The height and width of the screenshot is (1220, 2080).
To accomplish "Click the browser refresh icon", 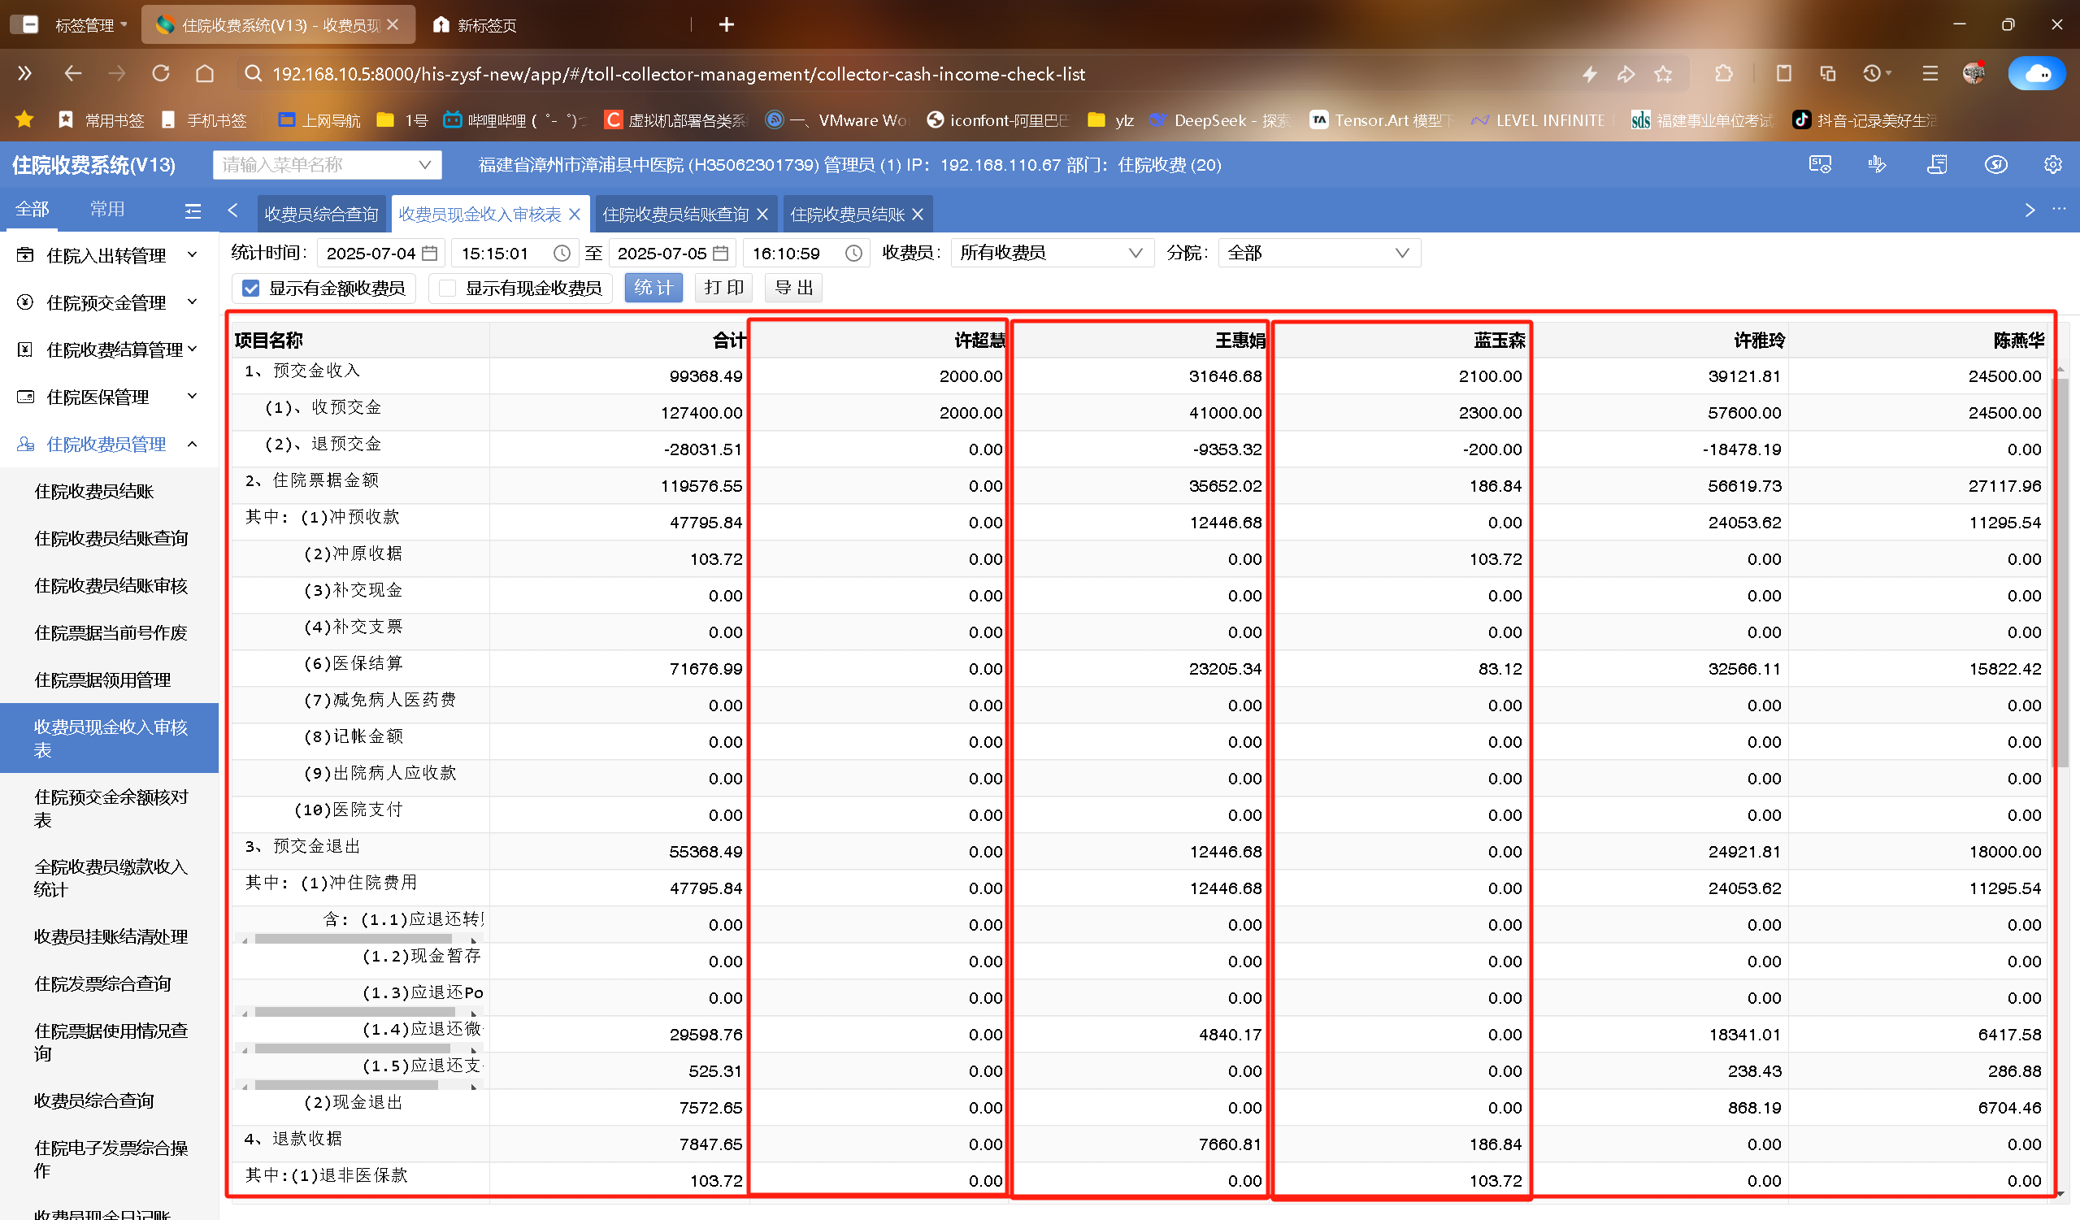I will 161,74.
